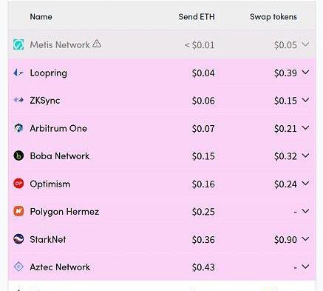The image size is (323, 291).
Task: Click the Arbitrum One logo icon
Action: [x=18, y=128]
